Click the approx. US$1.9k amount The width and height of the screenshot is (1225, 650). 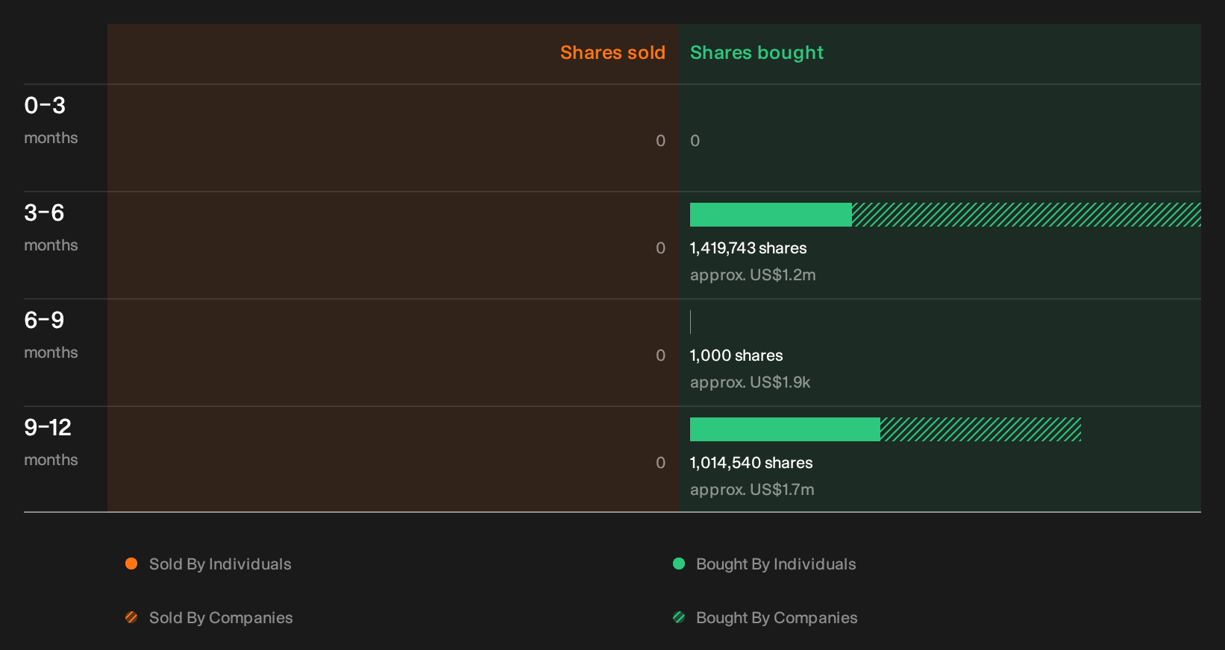pos(750,382)
